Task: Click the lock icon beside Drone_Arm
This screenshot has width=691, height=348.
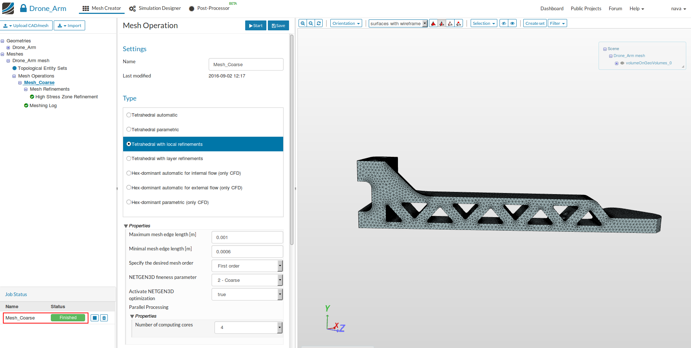Action: (x=23, y=8)
